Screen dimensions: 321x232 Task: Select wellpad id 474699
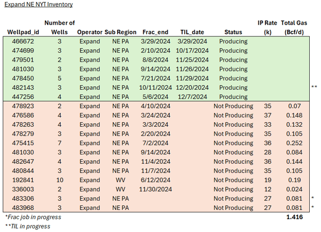(x=23, y=51)
